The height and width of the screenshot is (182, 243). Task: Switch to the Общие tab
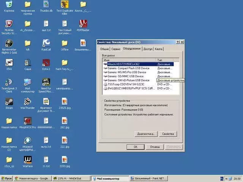[x=104, y=49]
